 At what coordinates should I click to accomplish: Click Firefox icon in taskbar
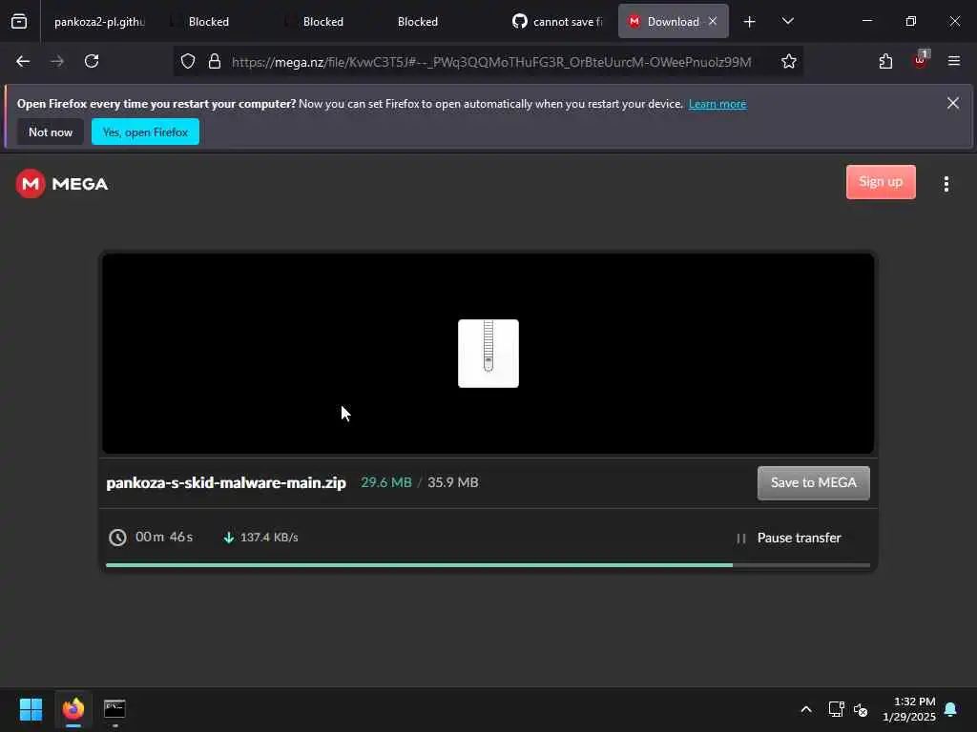[x=73, y=709]
